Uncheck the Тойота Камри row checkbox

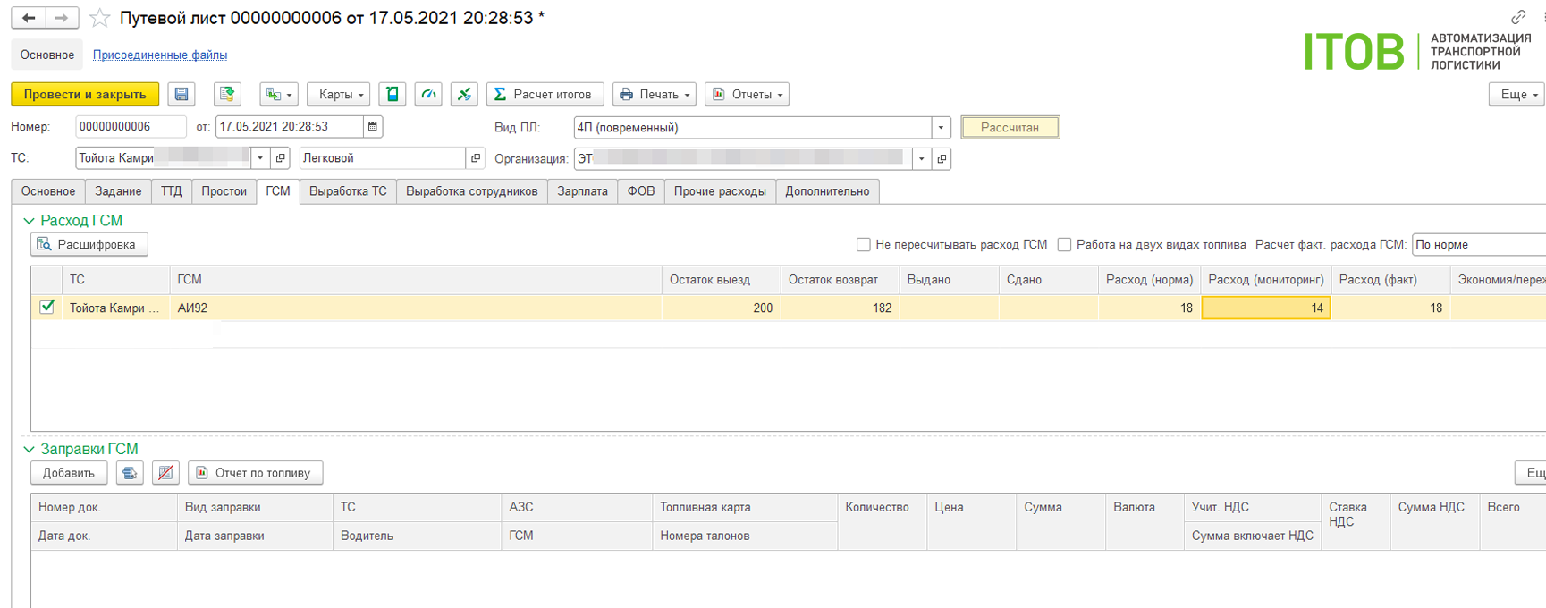[47, 308]
